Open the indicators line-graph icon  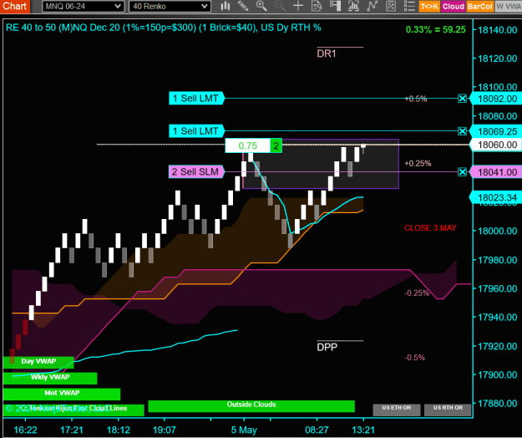(x=372, y=6)
